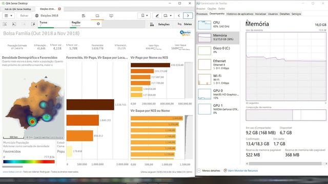328x184 pixels.
Task: Open the Opções menu in Task Manager
Action: pos(212,9)
